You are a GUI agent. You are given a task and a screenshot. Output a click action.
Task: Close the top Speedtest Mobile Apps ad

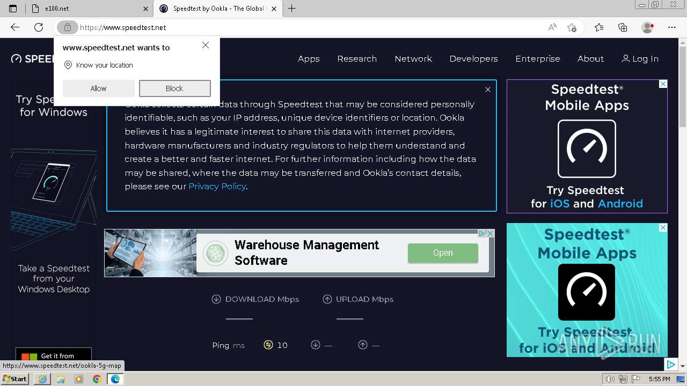(x=663, y=84)
